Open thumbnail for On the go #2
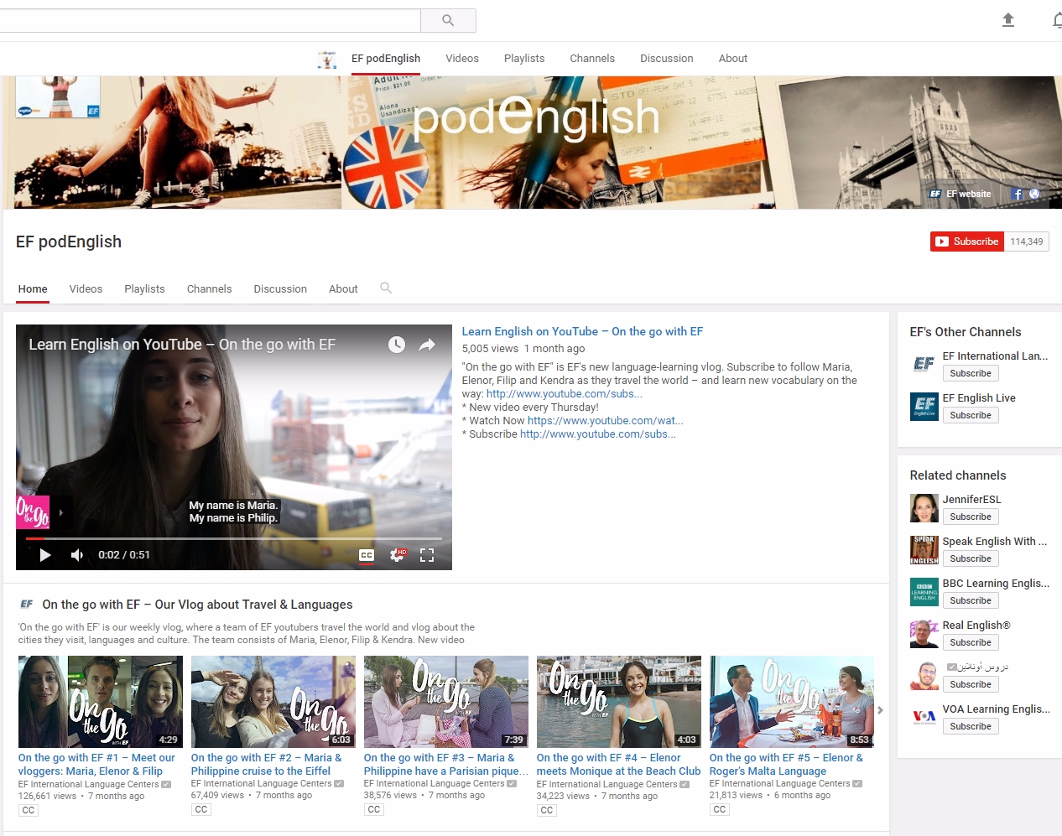This screenshot has width=1062, height=836. coord(273,702)
